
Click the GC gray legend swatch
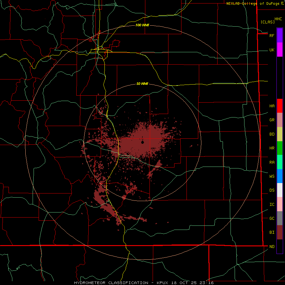point(280,218)
